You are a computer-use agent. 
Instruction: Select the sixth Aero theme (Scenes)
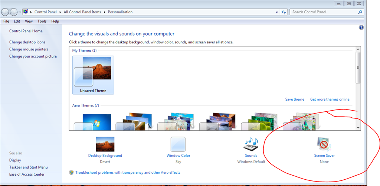(301, 122)
